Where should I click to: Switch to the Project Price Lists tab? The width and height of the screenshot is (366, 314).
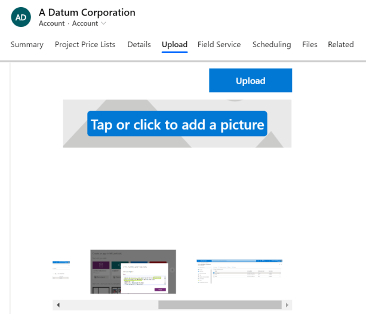85,45
